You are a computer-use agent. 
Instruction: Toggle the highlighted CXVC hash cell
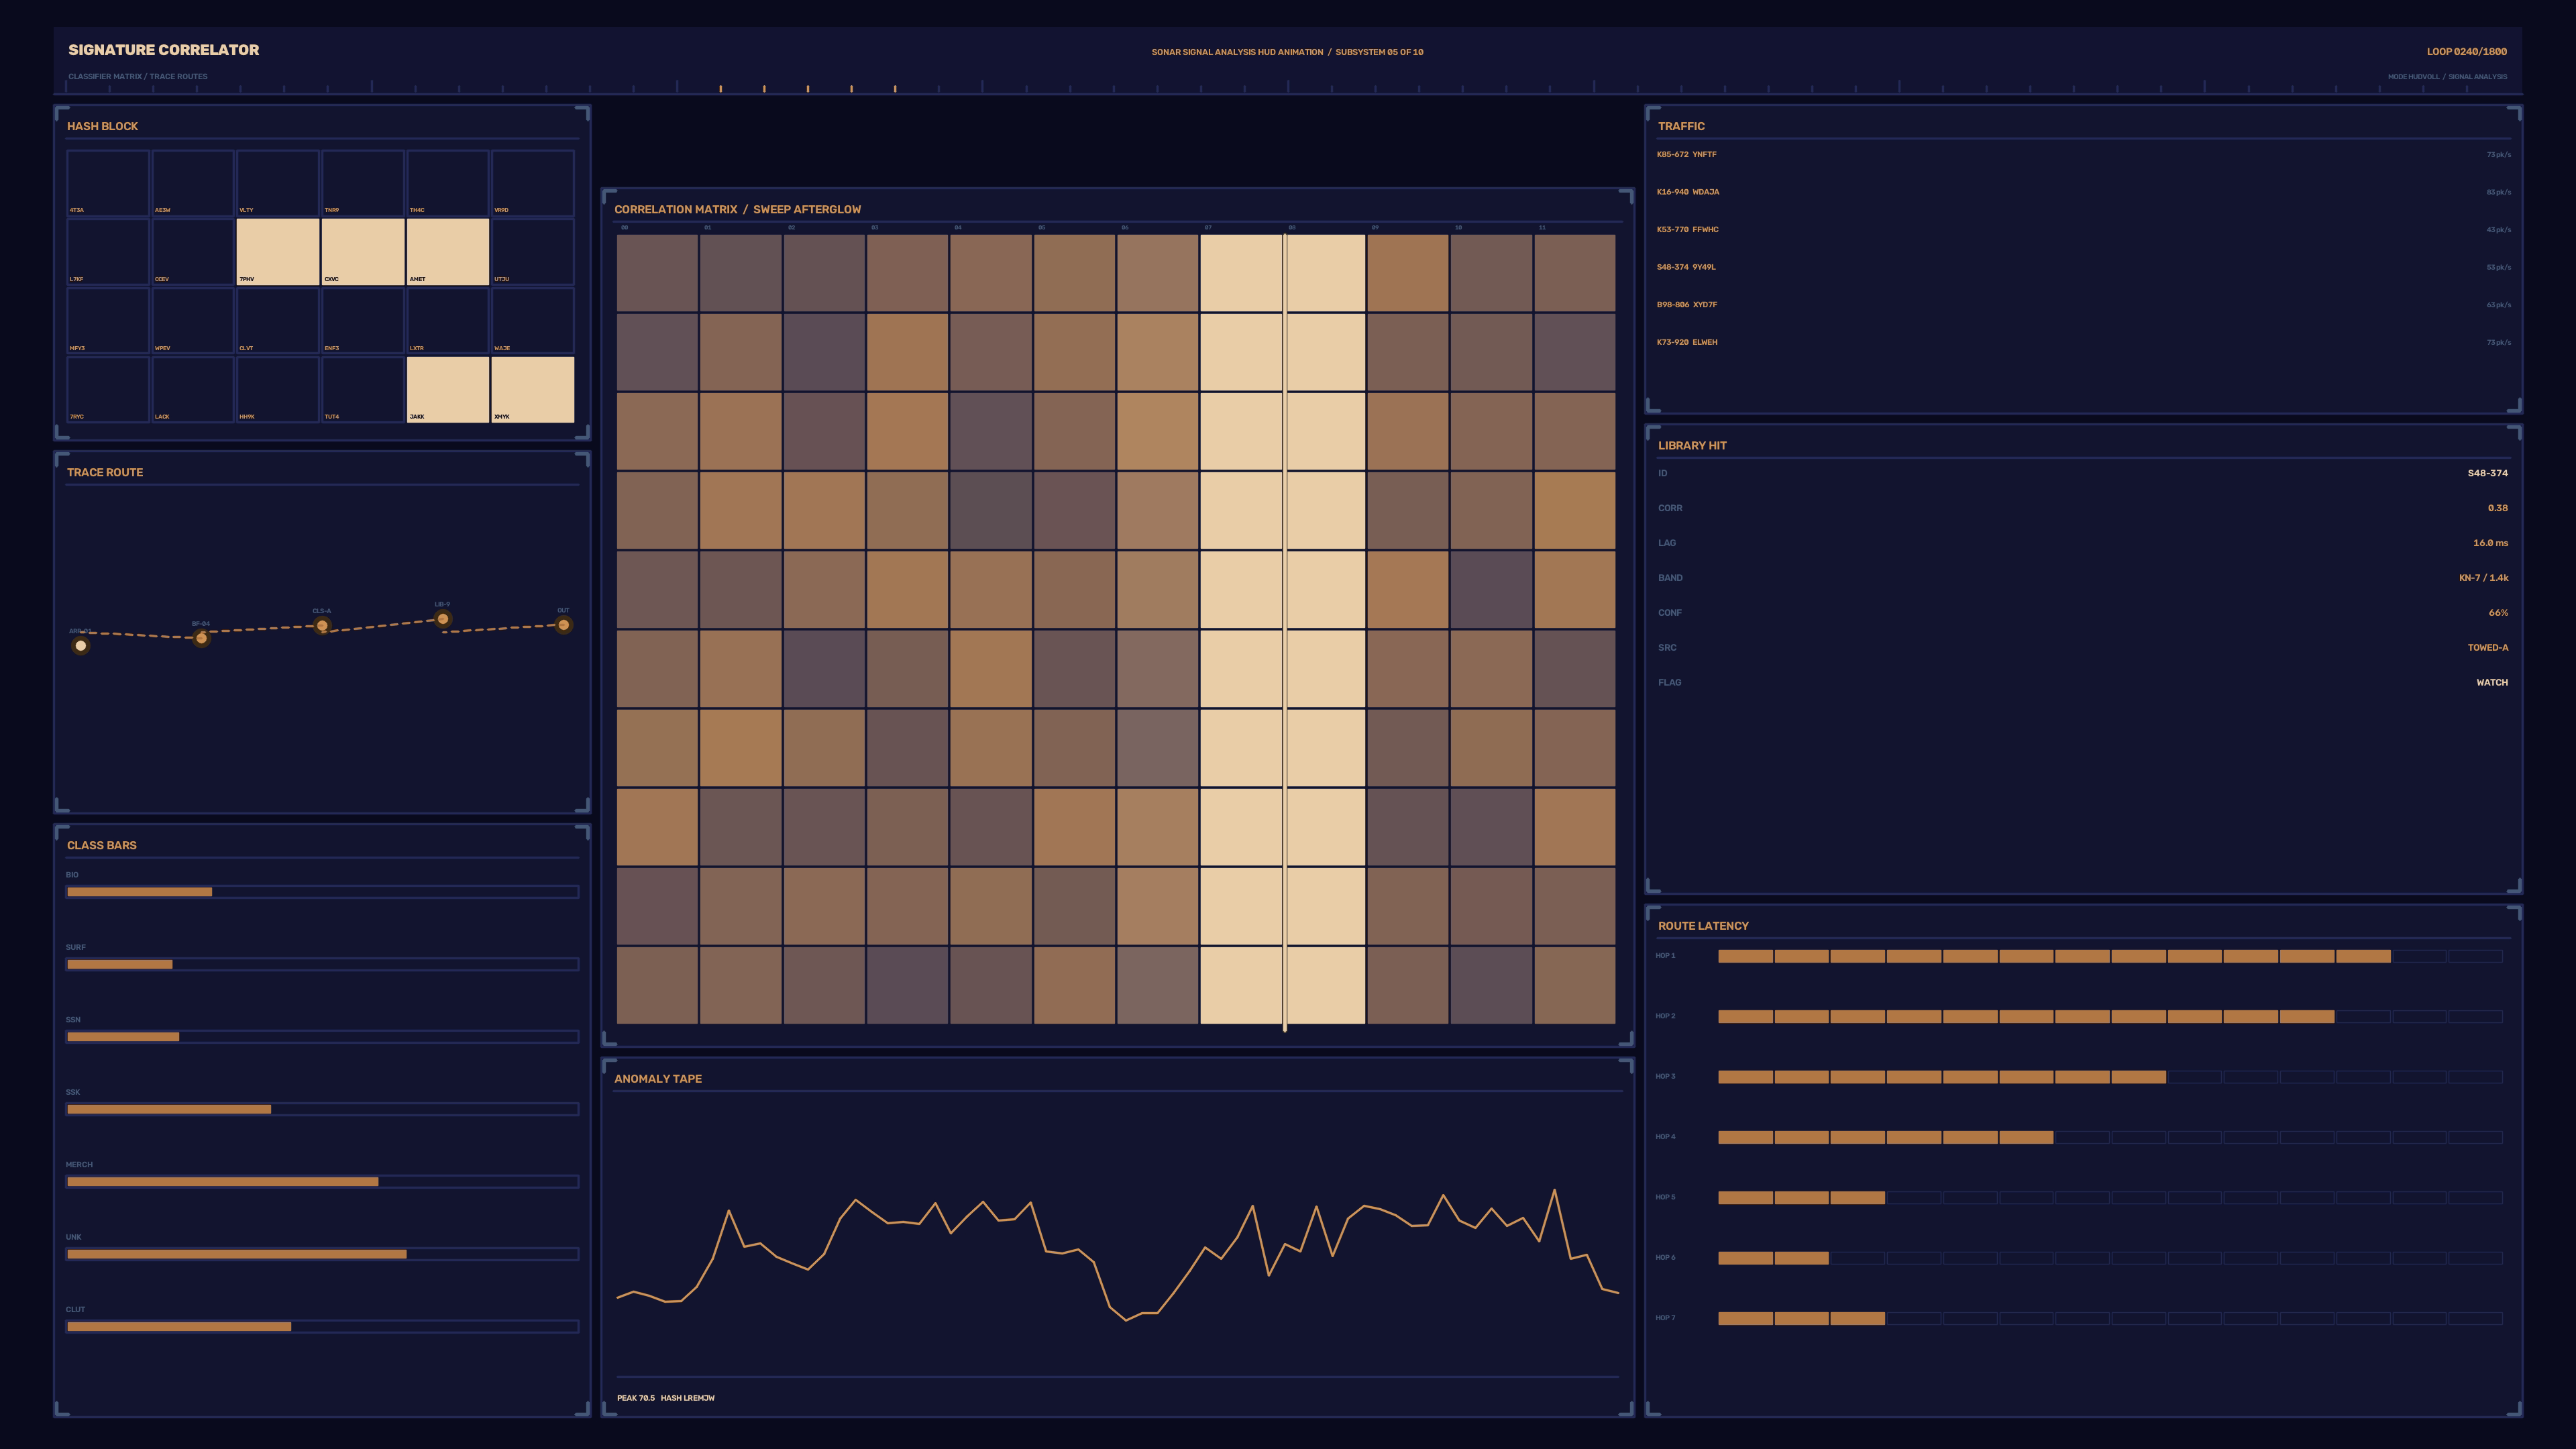[363, 252]
